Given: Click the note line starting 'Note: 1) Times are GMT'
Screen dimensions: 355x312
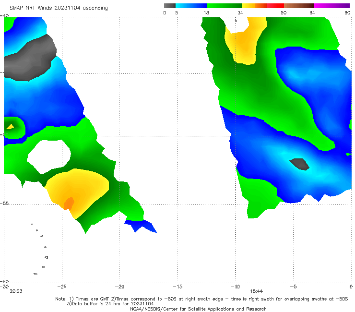Looking at the screenshot, I should (x=201, y=299).
